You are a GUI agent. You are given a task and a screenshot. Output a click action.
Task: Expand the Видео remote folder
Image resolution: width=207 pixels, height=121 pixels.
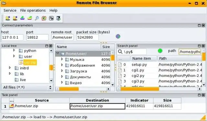click(62, 82)
